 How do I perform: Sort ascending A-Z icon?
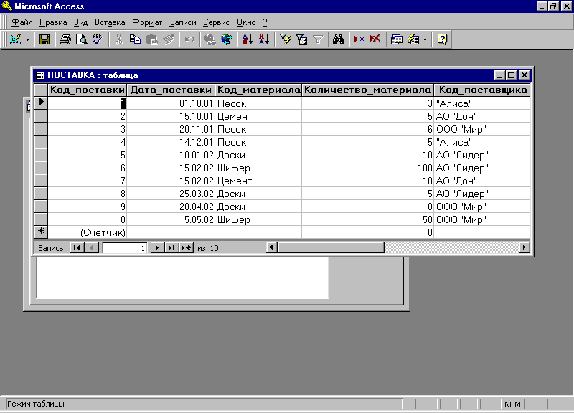248,39
